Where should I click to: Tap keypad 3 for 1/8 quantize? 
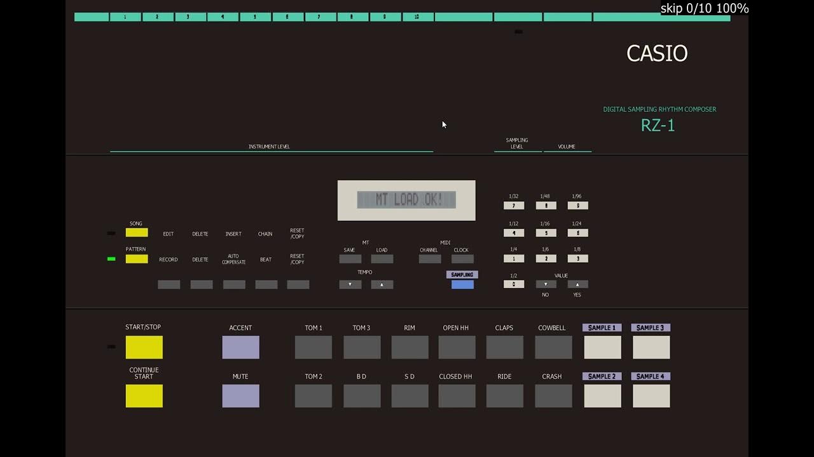click(577, 258)
